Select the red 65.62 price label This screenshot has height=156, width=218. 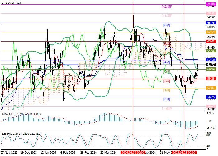[x=211, y=41]
